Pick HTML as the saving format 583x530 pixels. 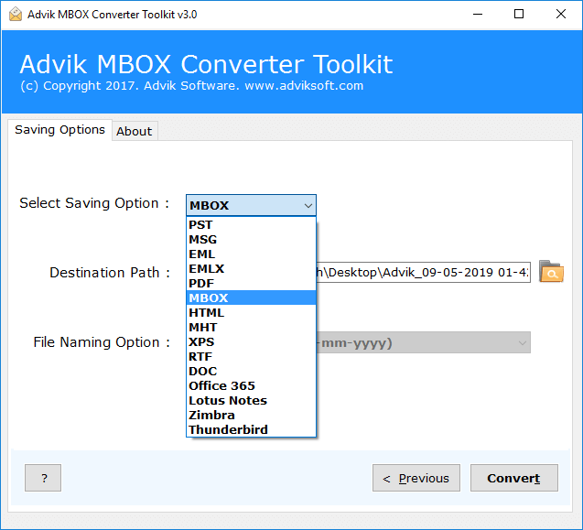pyautogui.click(x=251, y=312)
